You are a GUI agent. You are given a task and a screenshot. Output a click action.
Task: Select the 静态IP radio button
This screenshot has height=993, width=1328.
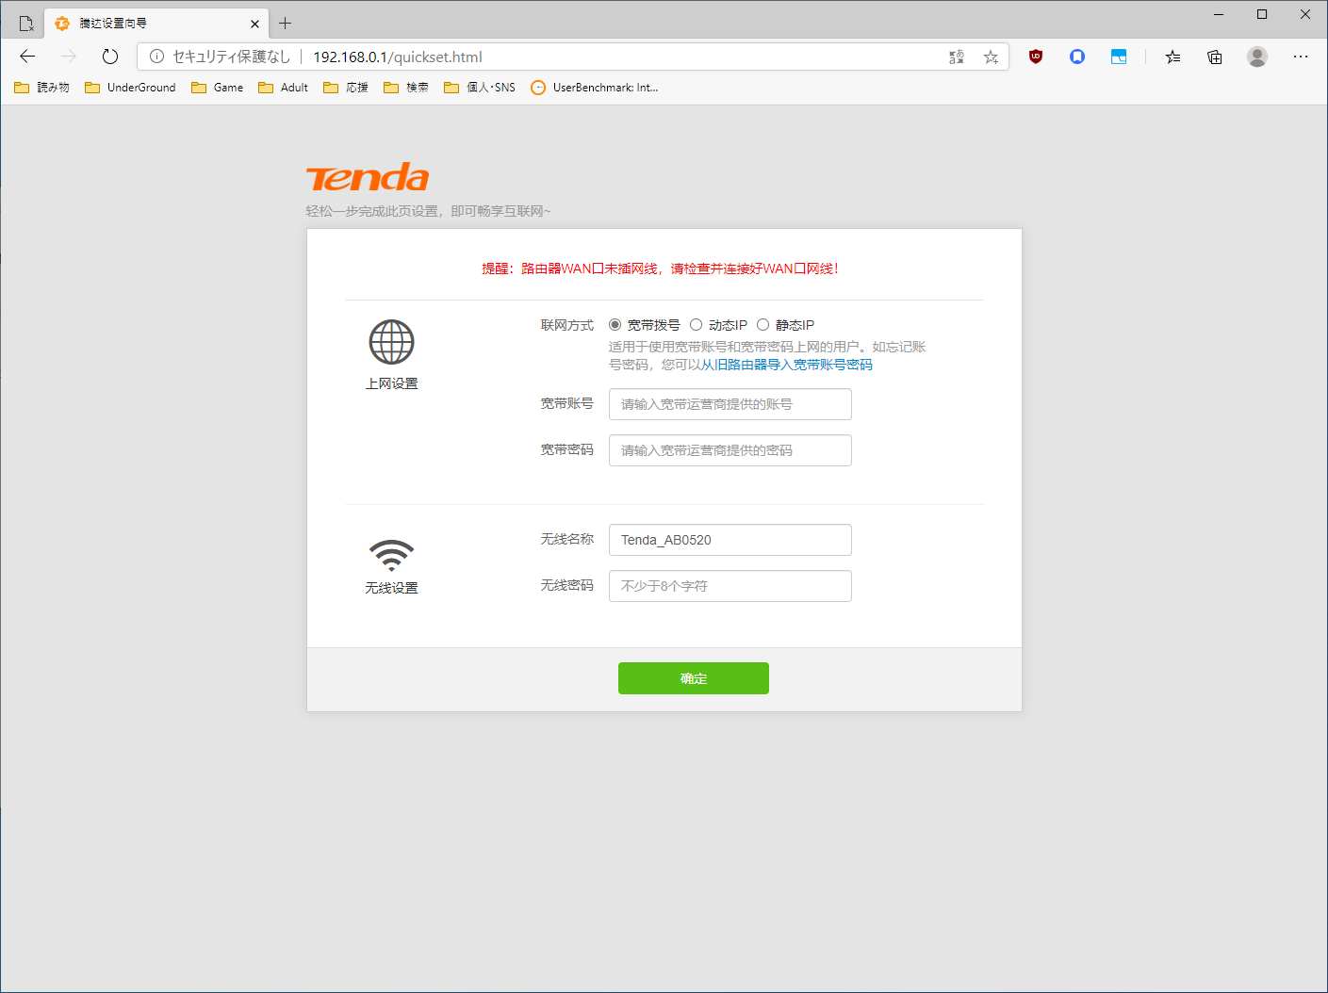762,325
